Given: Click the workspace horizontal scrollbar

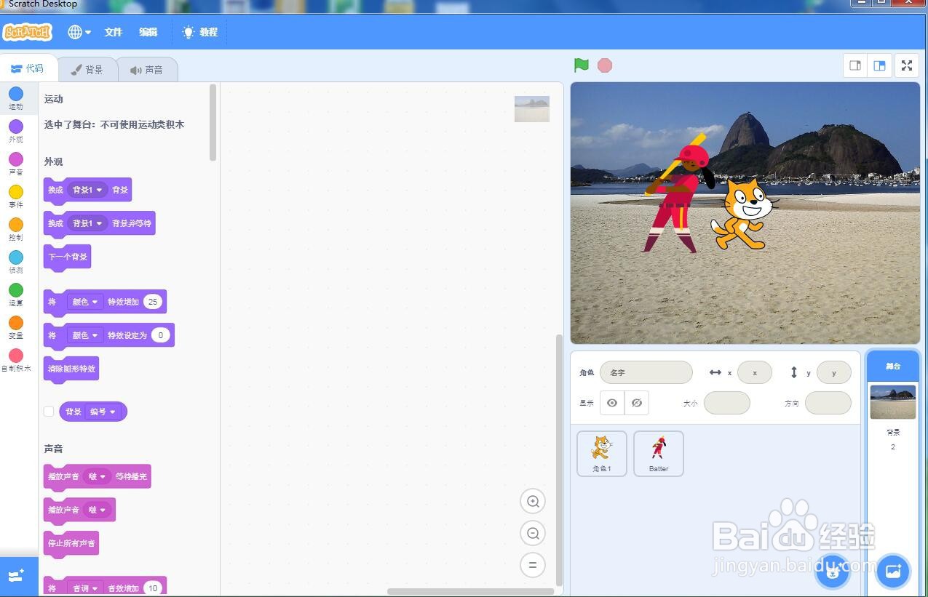Looking at the screenshot, I should click(471, 591).
